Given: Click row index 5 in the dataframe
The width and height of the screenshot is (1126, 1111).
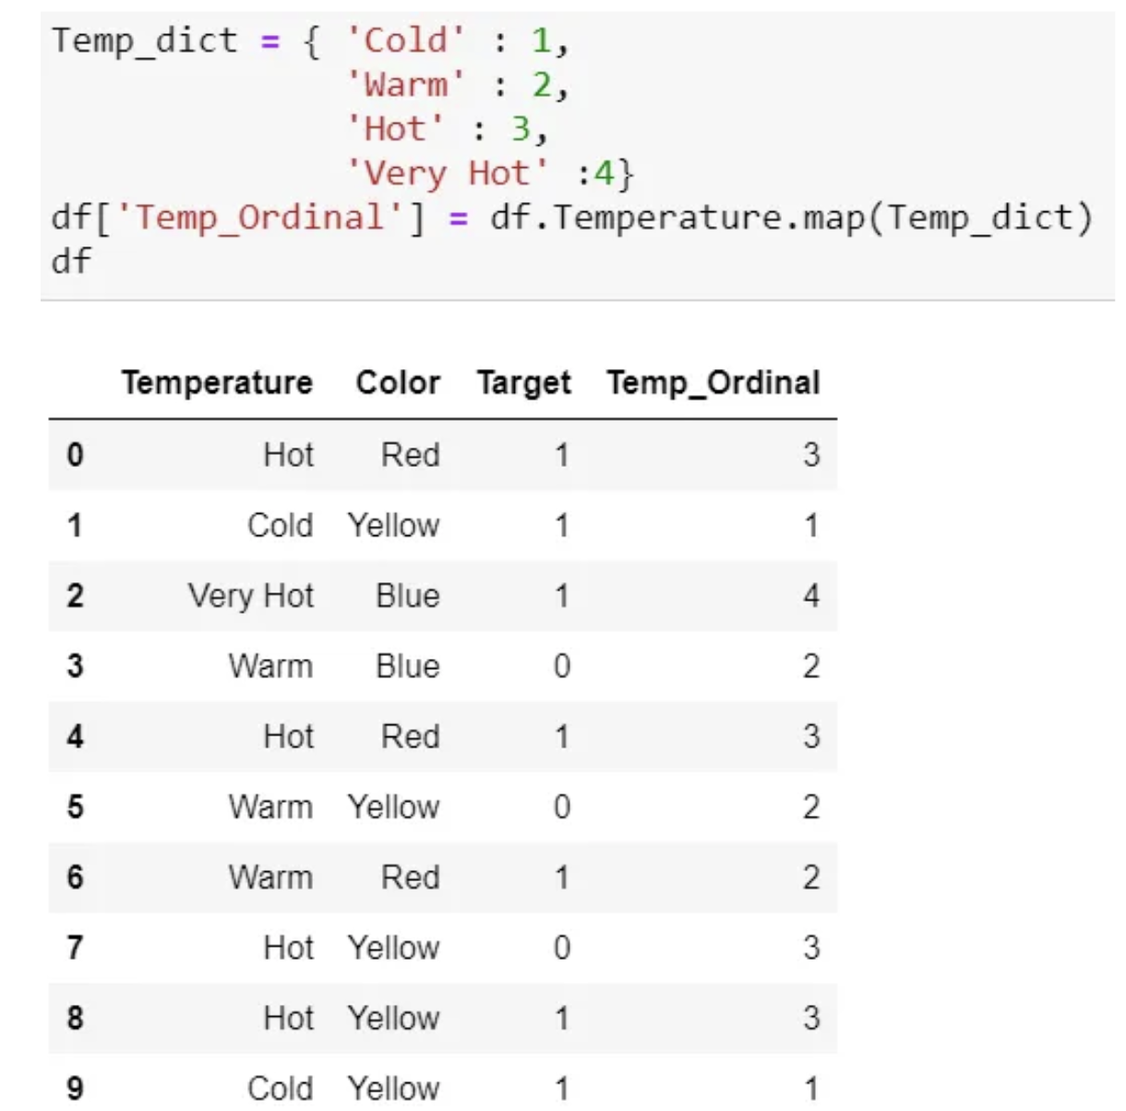Looking at the screenshot, I should pos(75,807).
